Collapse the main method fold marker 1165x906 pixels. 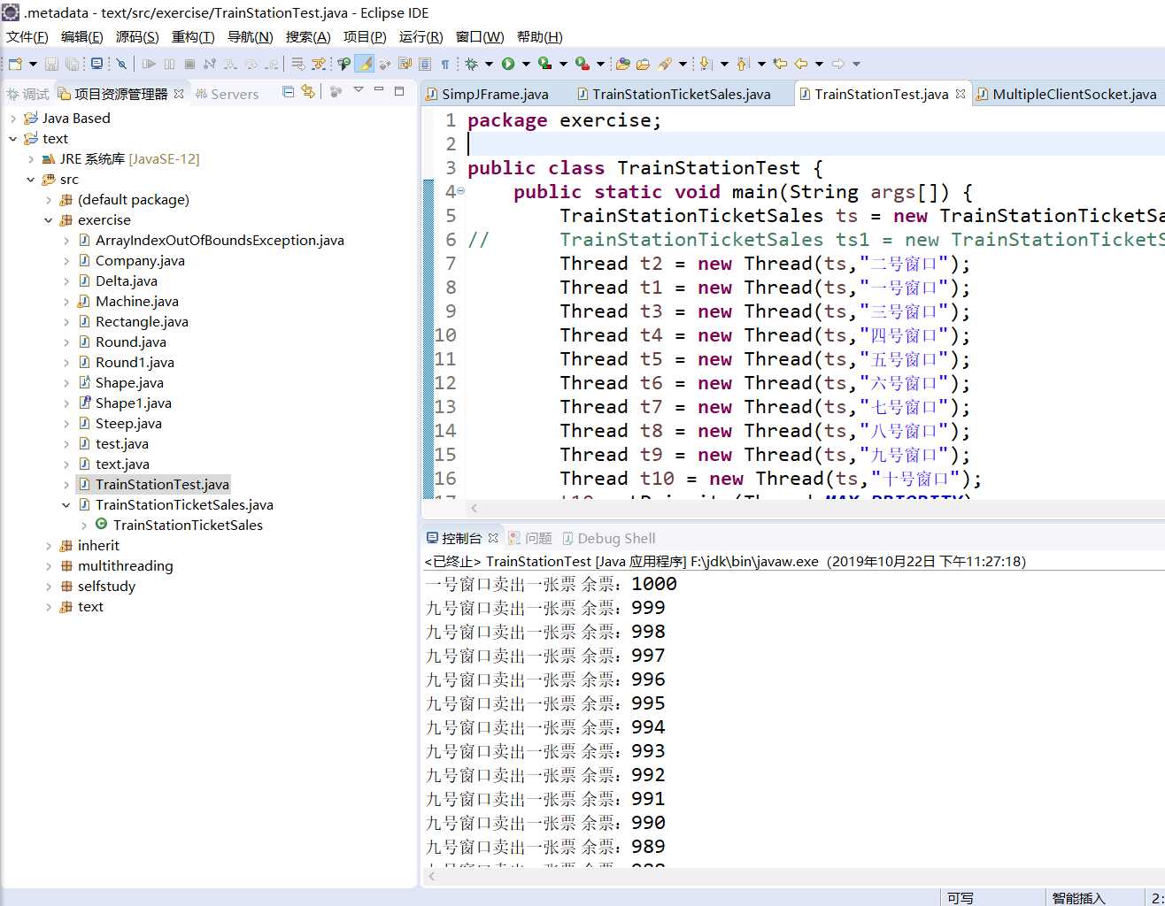coord(460,191)
